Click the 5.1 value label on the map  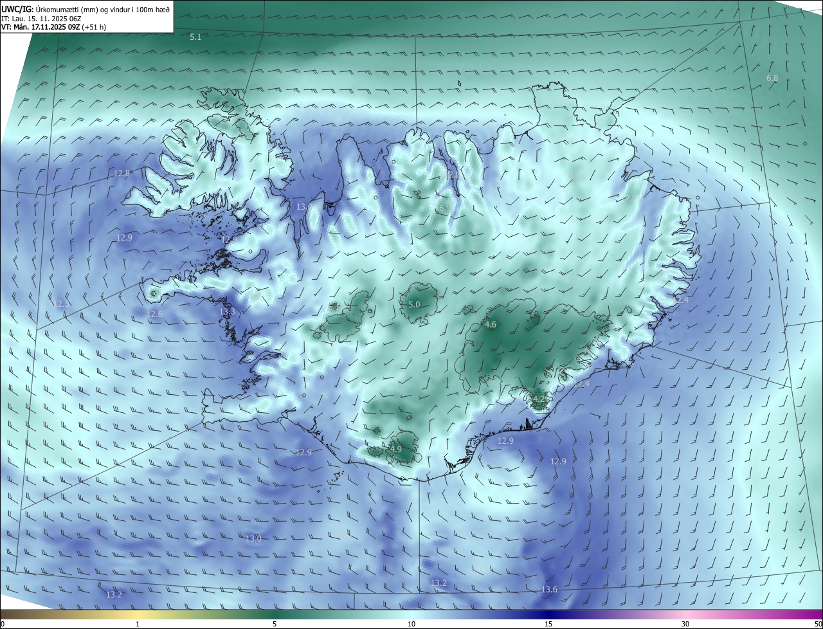[196, 37]
